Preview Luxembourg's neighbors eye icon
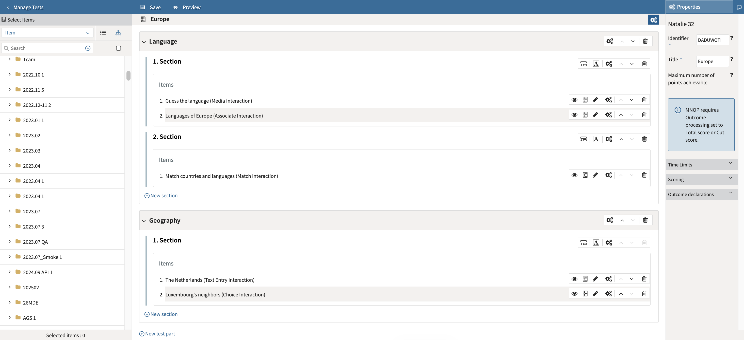Image resolution: width=744 pixels, height=340 pixels. (574, 293)
